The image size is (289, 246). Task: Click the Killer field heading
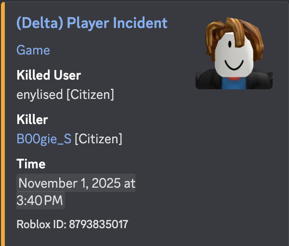[x=32, y=119]
